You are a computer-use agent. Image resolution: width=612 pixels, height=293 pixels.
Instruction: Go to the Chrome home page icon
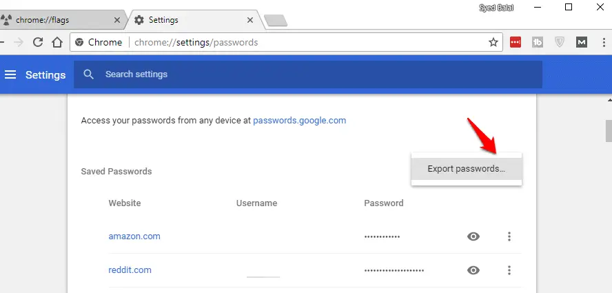coord(57,42)
